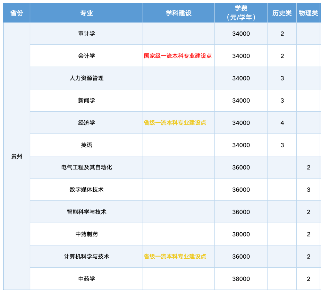321x293 pixels.
Task: Click the 历史类 quota 3 for 人力资源管理
Action: tap(282, 78)
